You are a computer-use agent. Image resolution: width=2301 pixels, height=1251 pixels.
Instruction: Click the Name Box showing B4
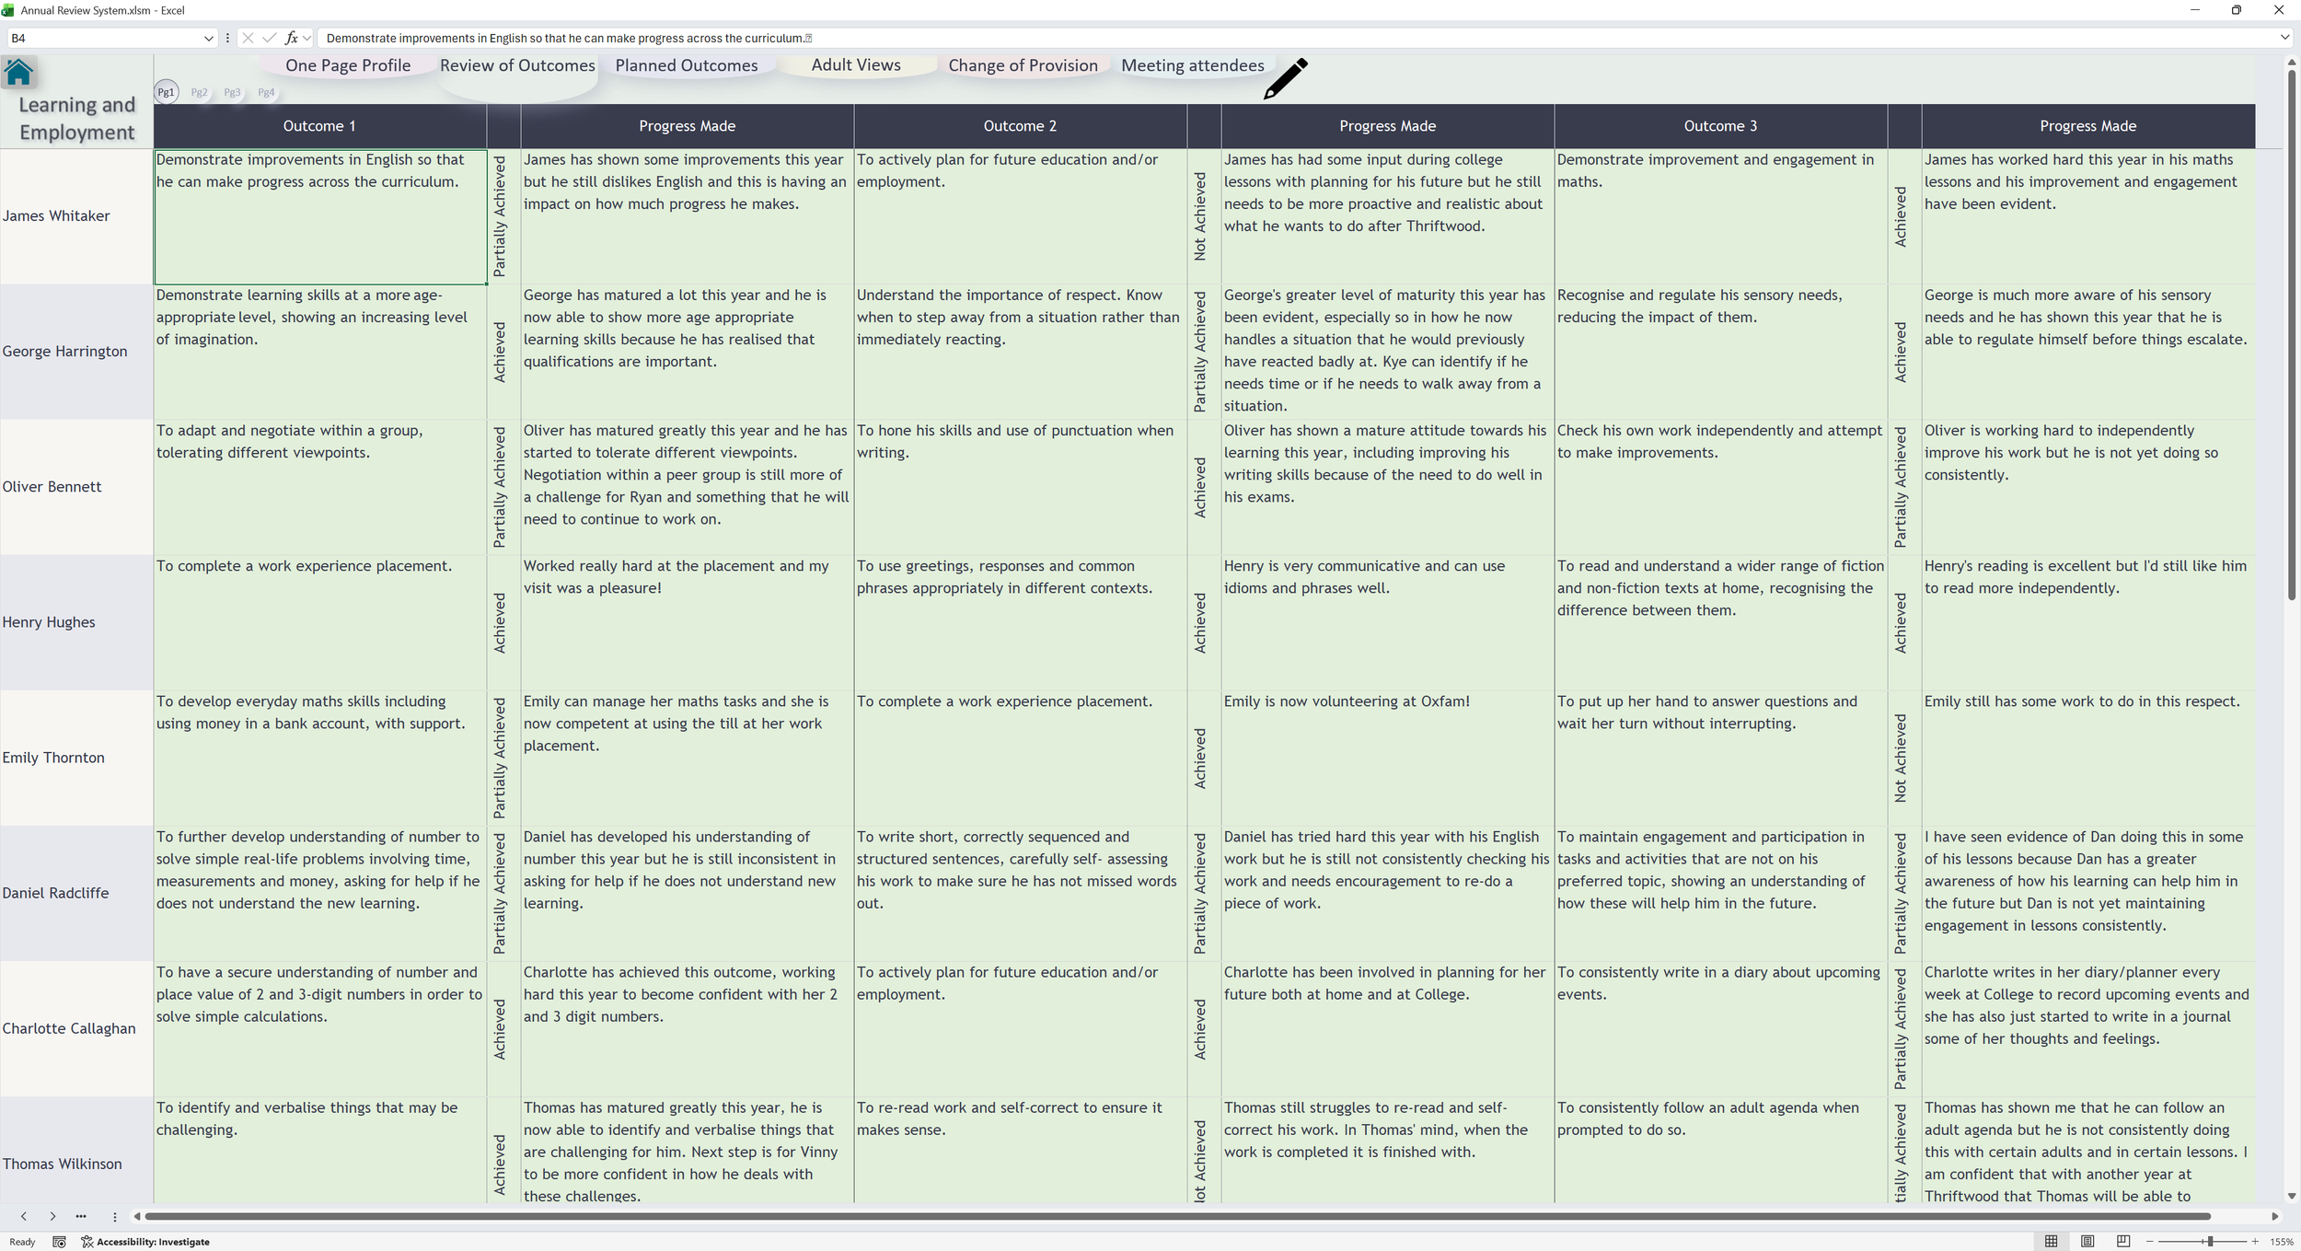(104, 38)
